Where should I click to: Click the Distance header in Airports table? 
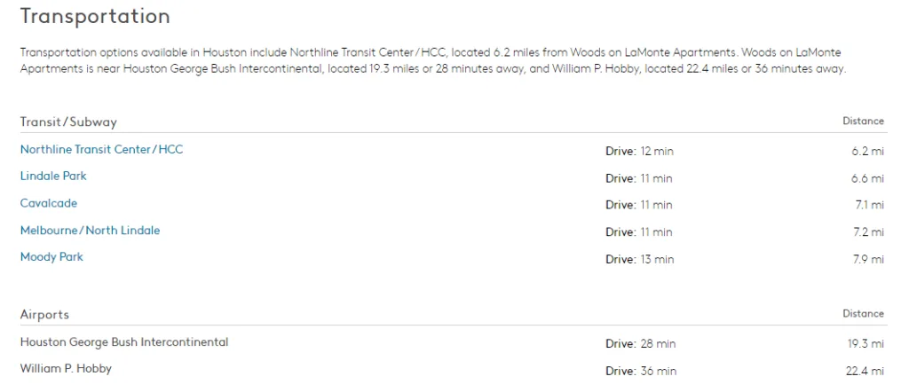(x=863, y=314)
